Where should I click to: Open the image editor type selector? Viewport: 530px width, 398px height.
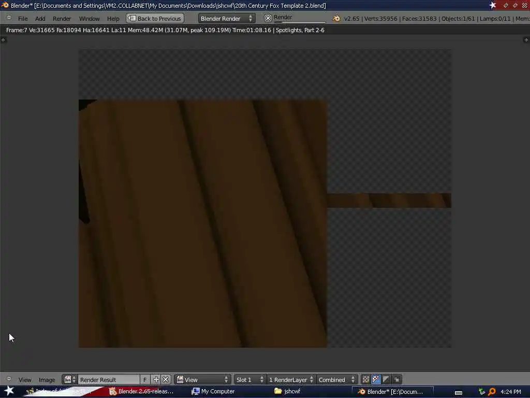coord(9,379)
